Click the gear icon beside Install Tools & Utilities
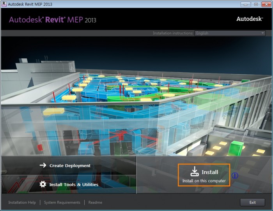The width and height of the screenshot is (273, 211). [43, 184]
